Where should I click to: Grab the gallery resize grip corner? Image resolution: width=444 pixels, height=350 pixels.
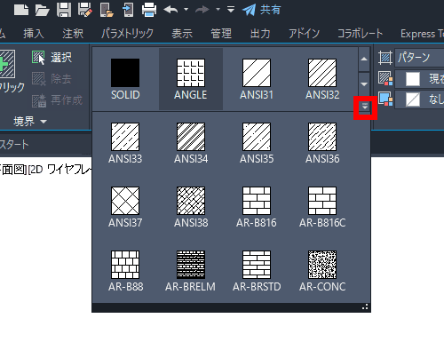tap(365, 306)
